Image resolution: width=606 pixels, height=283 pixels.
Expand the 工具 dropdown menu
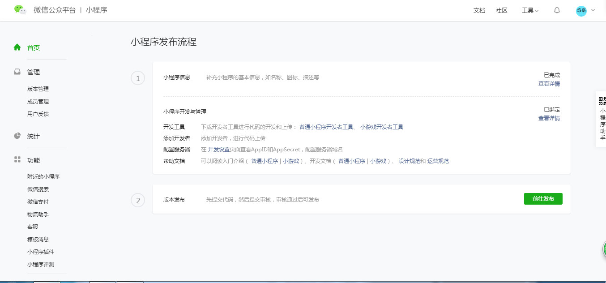point(530,10)
